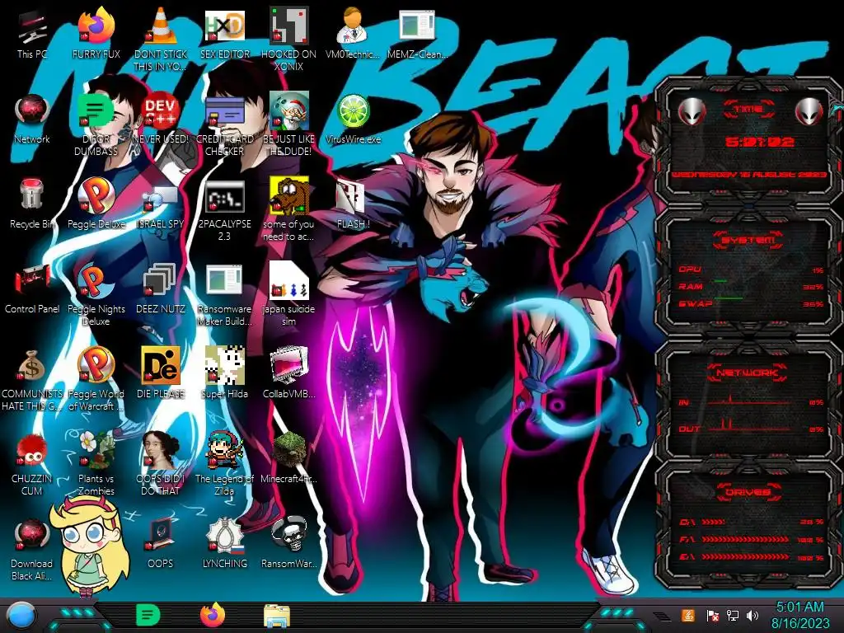This screenshot has height=633, width=844.
Task: Open the 2PACALYPSE 2.3 console shortcut
Action: point(224,210)
